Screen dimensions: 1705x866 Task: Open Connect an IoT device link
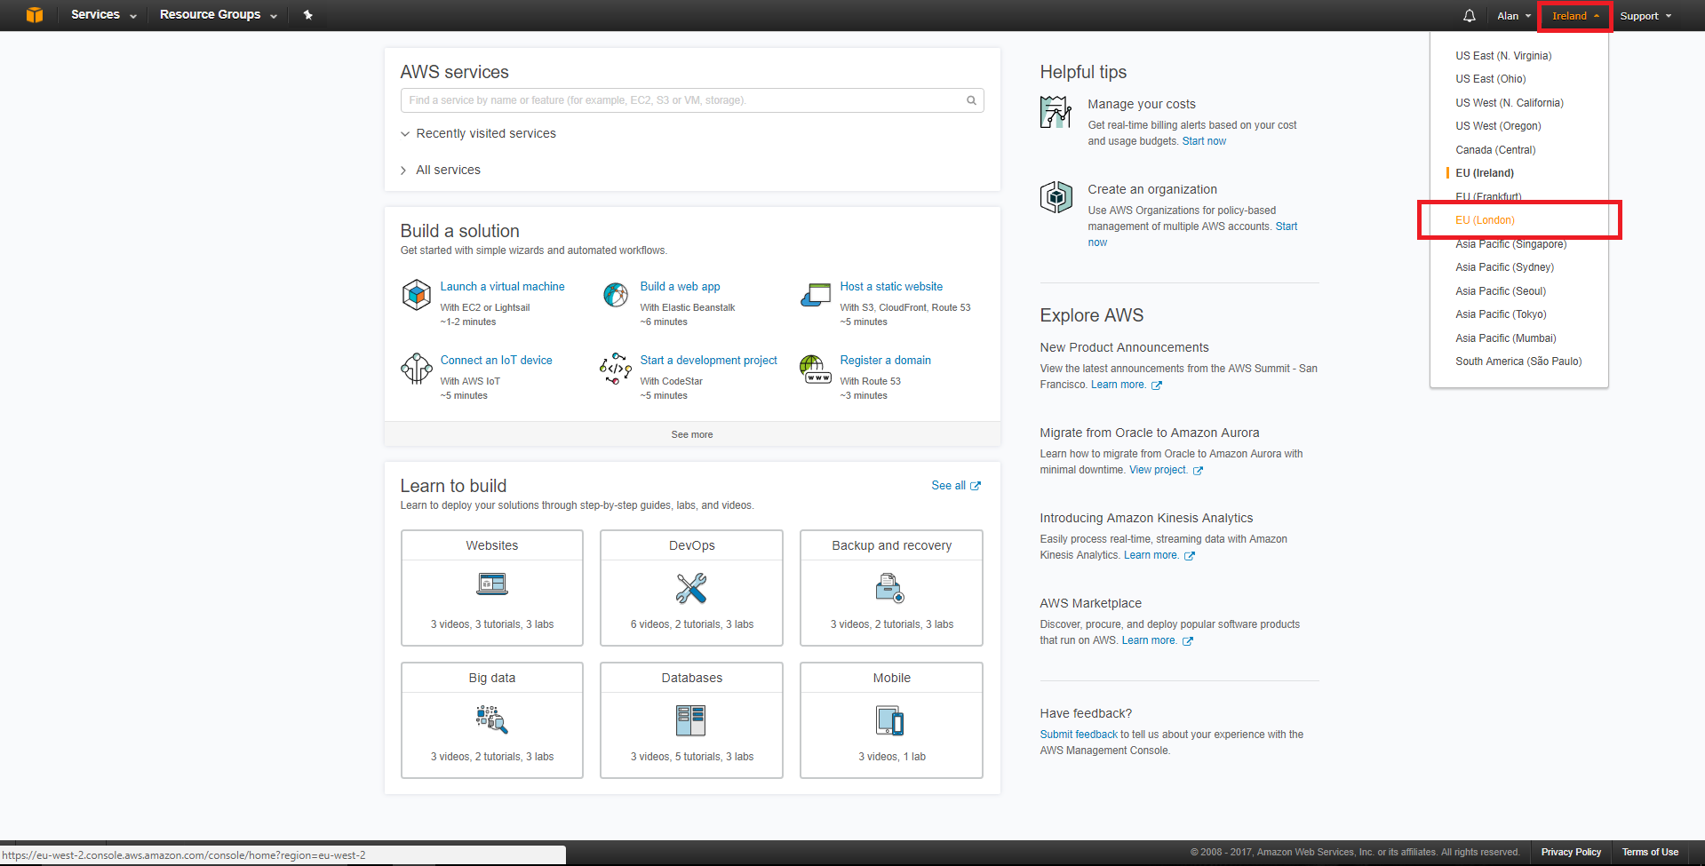tap(496, 361)
